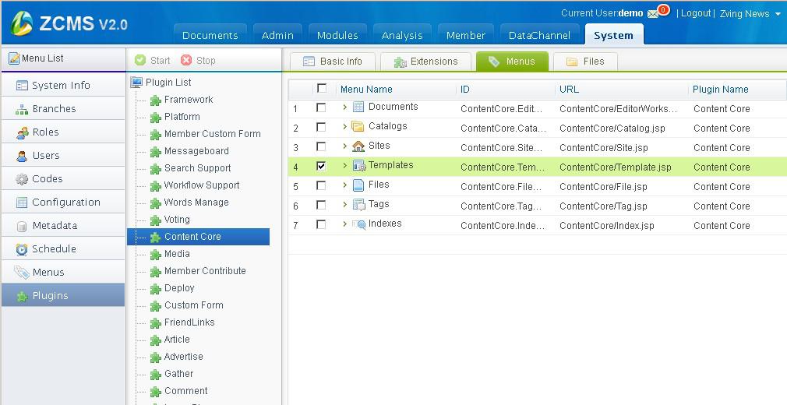
Task: Uncheck the Templates row checkbox
Action: tap(321, 166)
